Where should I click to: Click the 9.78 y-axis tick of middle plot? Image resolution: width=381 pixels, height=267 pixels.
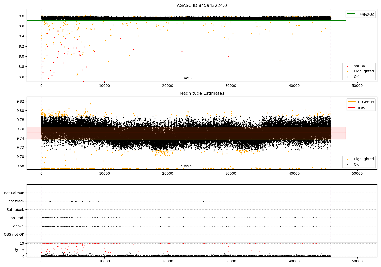[x=20, y=120]
